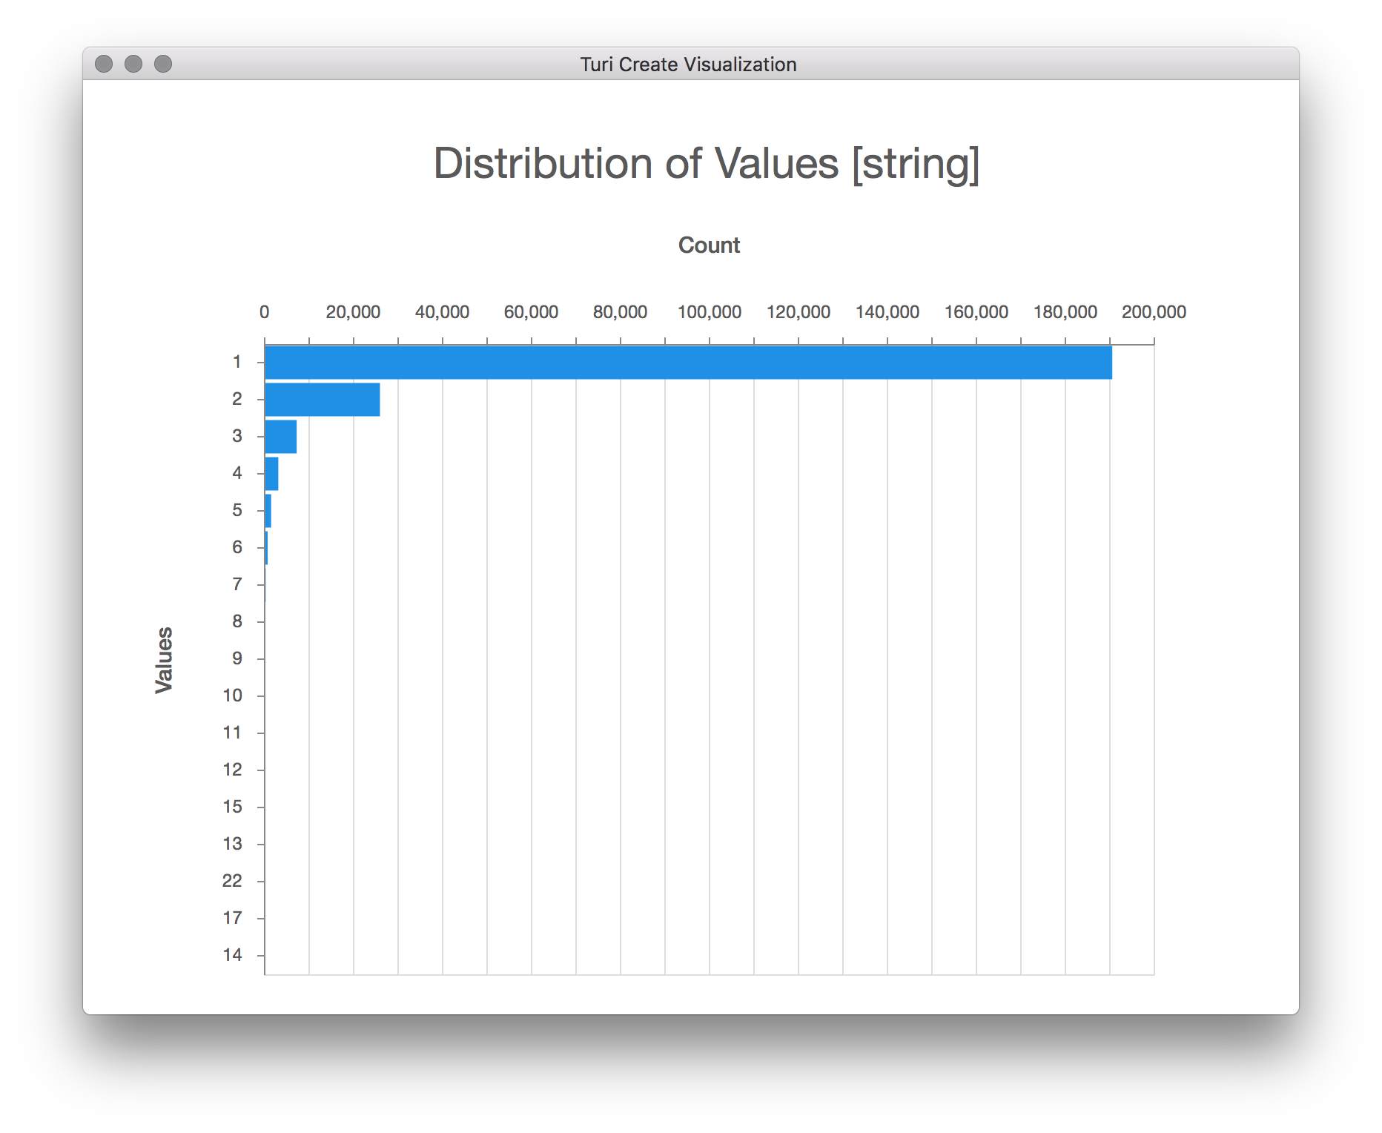Click the 'Values' axis title
This screenshot has height=1133, width=1382.
pos(164,660)
